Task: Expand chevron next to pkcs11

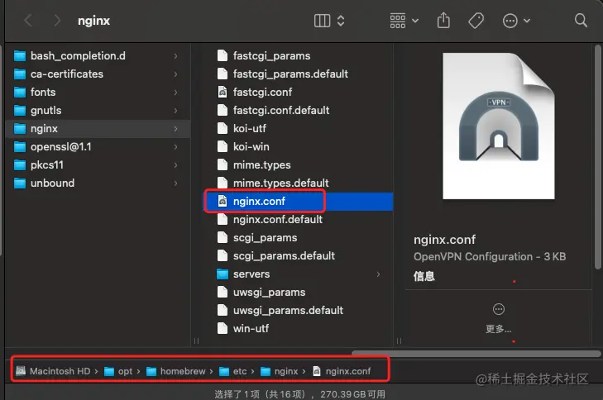Action: pos(175,165)
